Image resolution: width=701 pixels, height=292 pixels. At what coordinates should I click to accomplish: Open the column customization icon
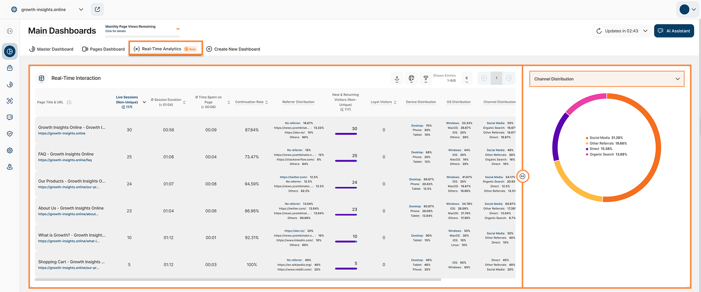pos(411,78)
